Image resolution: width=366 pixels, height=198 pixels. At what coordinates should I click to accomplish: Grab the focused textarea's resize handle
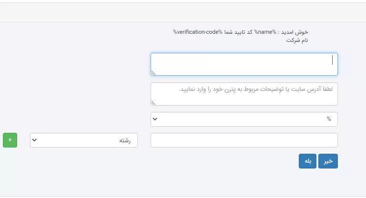[153, 73]
